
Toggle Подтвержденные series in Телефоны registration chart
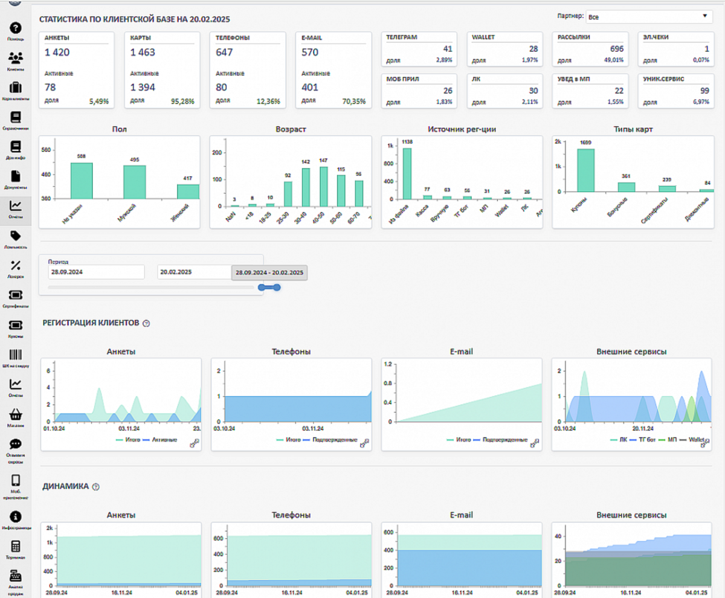(333, 440)
